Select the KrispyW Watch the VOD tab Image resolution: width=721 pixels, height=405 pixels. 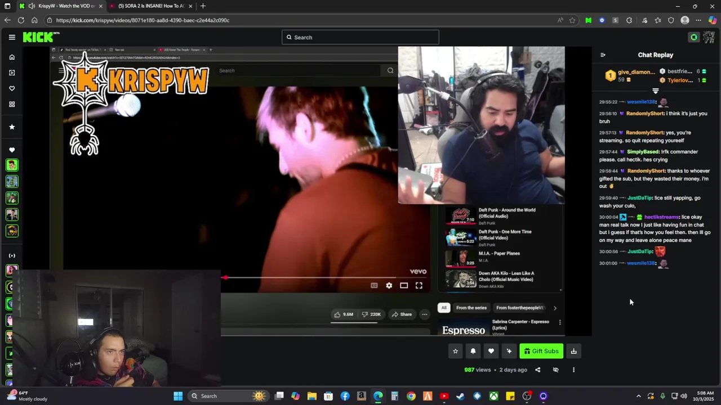(60, 6)
